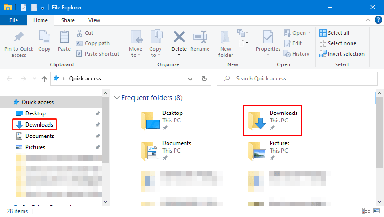Open Customize Quick Access Toolbar arrow
The width and height of the screenshot is (384, 217).
(42, 8)
